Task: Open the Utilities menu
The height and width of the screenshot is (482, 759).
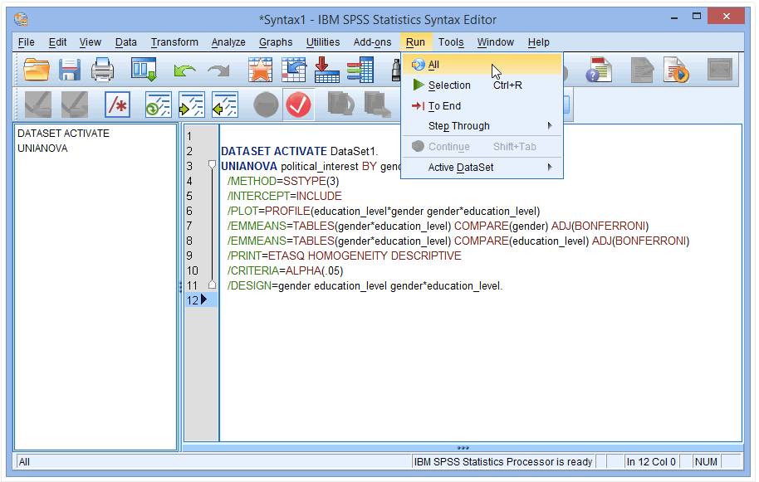Action: coord(323,42)
